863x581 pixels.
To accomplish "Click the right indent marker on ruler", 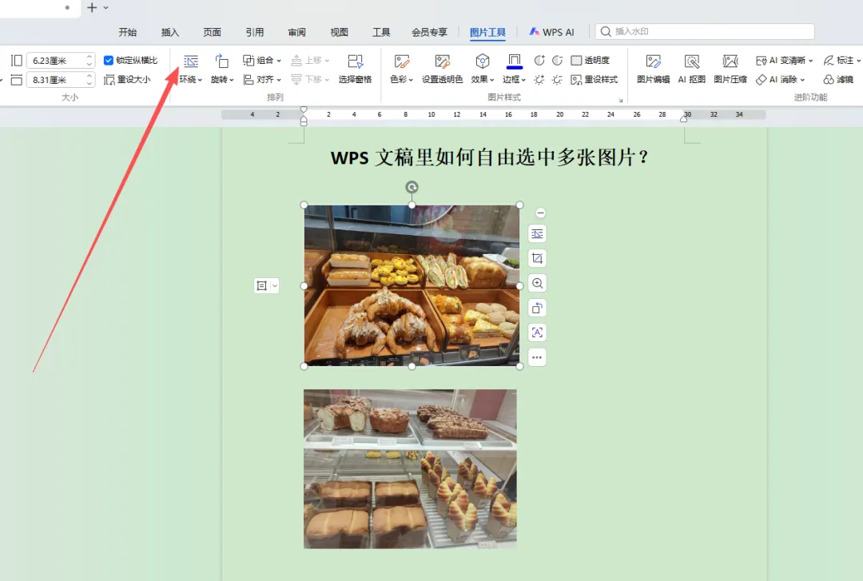I will point(683,119).
